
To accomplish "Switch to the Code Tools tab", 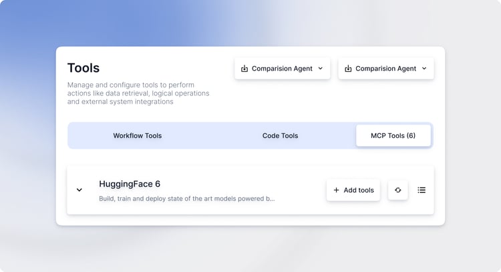I will pos(280,135).
